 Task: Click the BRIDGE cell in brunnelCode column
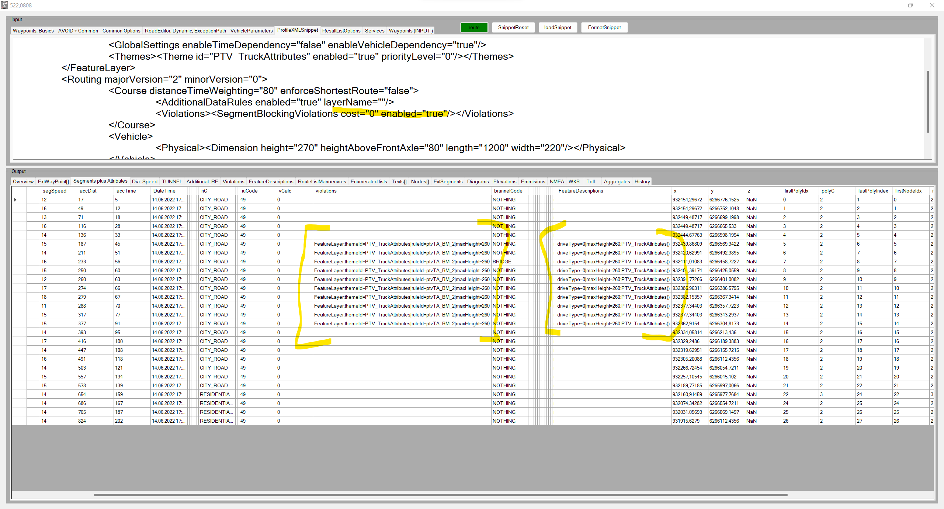coord(502,262)
